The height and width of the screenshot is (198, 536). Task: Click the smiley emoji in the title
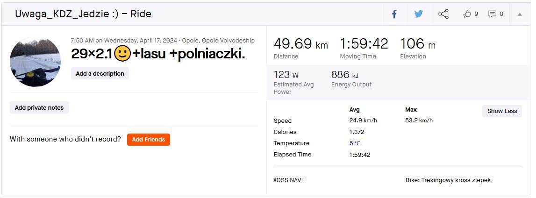[122, 54]
